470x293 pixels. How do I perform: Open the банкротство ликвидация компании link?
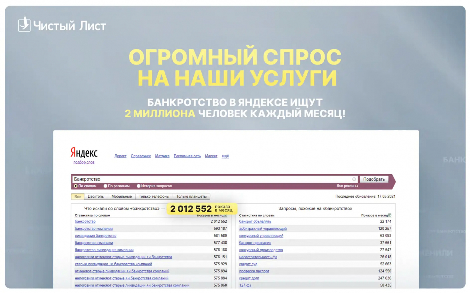coord(104,250)
